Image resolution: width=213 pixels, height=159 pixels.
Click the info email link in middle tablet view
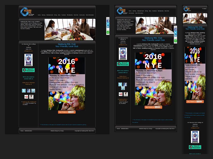point(123,45)
